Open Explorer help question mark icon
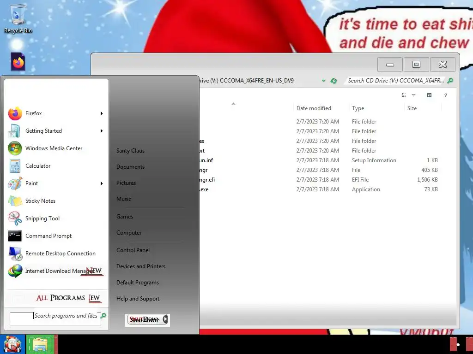The height and width of the screenshot is (354, 473). tap(446, 95)
